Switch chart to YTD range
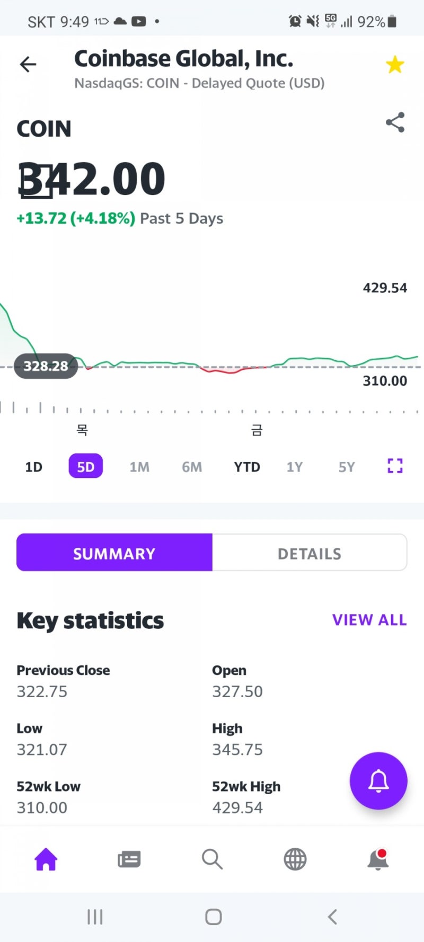Image resolution: width=424 pixels, height=942 pixels. click(247, 467)
